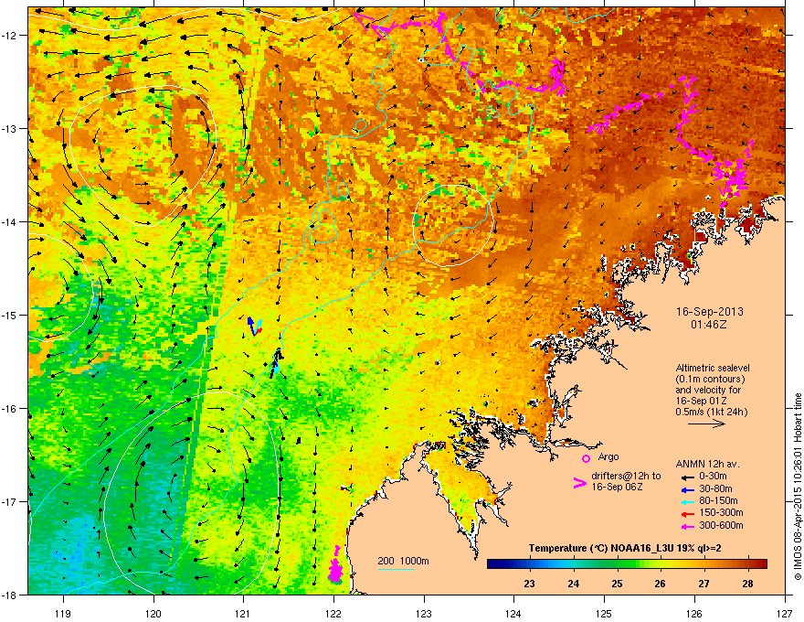Image resolution: width=804 pixels, height=622 pixels.
Task: Click the longitude axis label '121'
Action: coord(243,613)
